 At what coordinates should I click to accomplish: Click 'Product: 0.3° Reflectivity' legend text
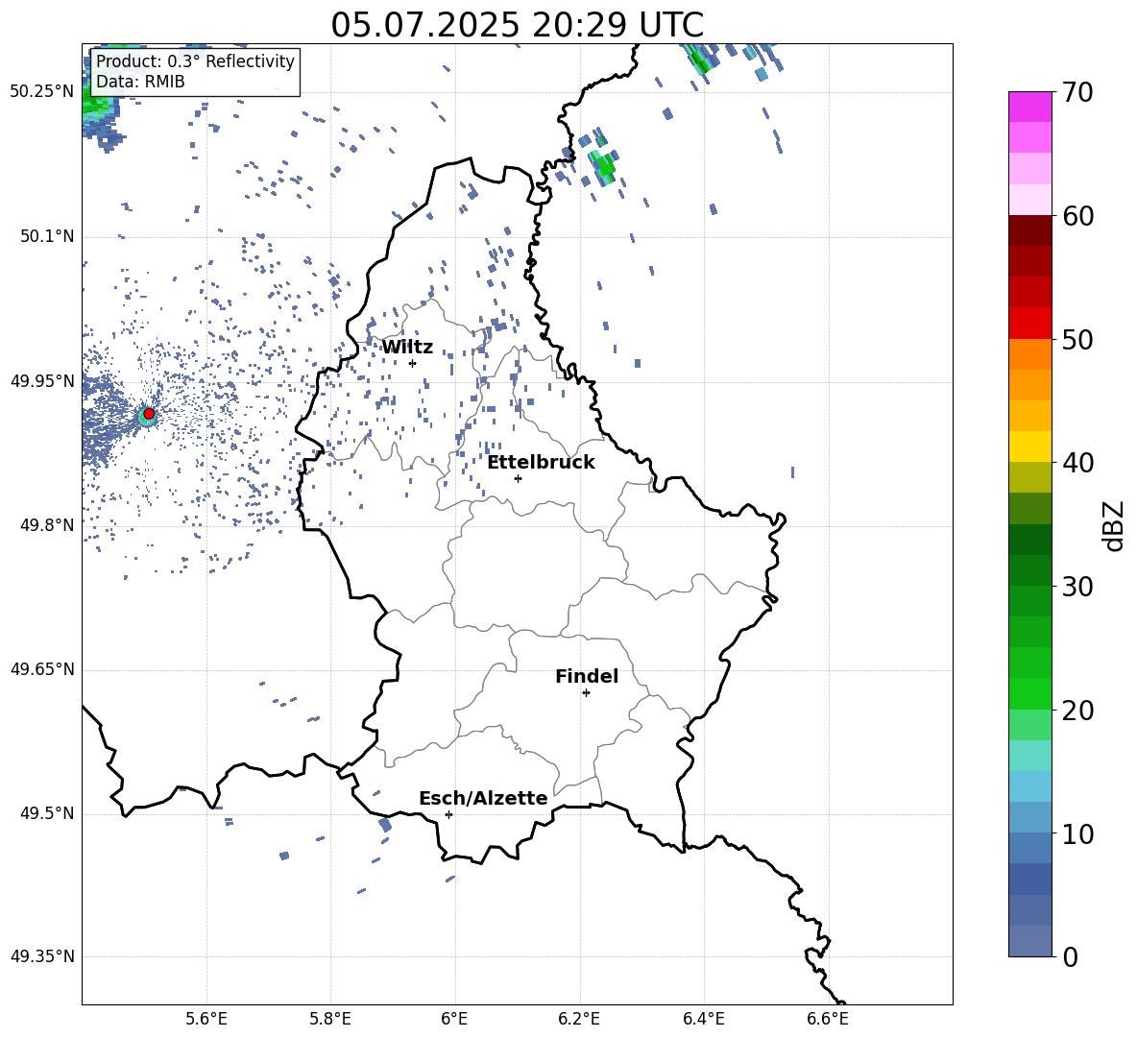[x=195, y=61]
